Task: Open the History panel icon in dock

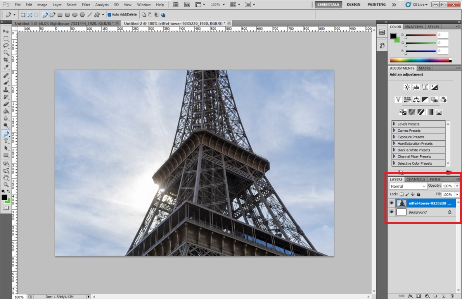Action: click(x=382, y=45)
